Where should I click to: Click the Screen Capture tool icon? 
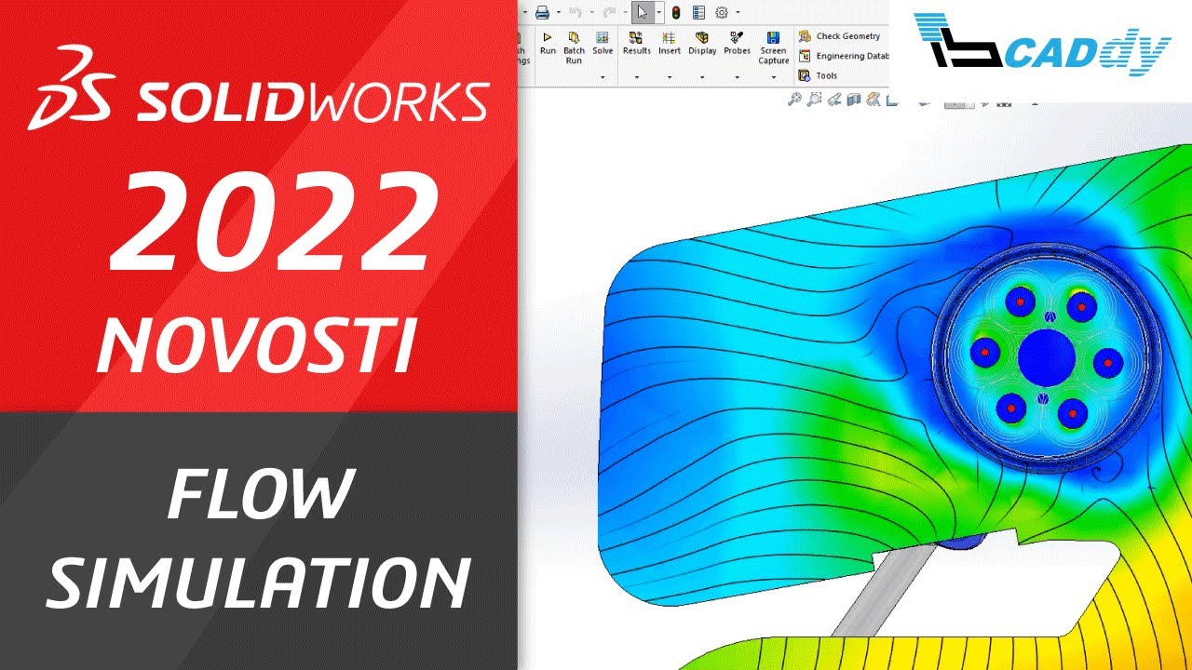coord(773,38)
